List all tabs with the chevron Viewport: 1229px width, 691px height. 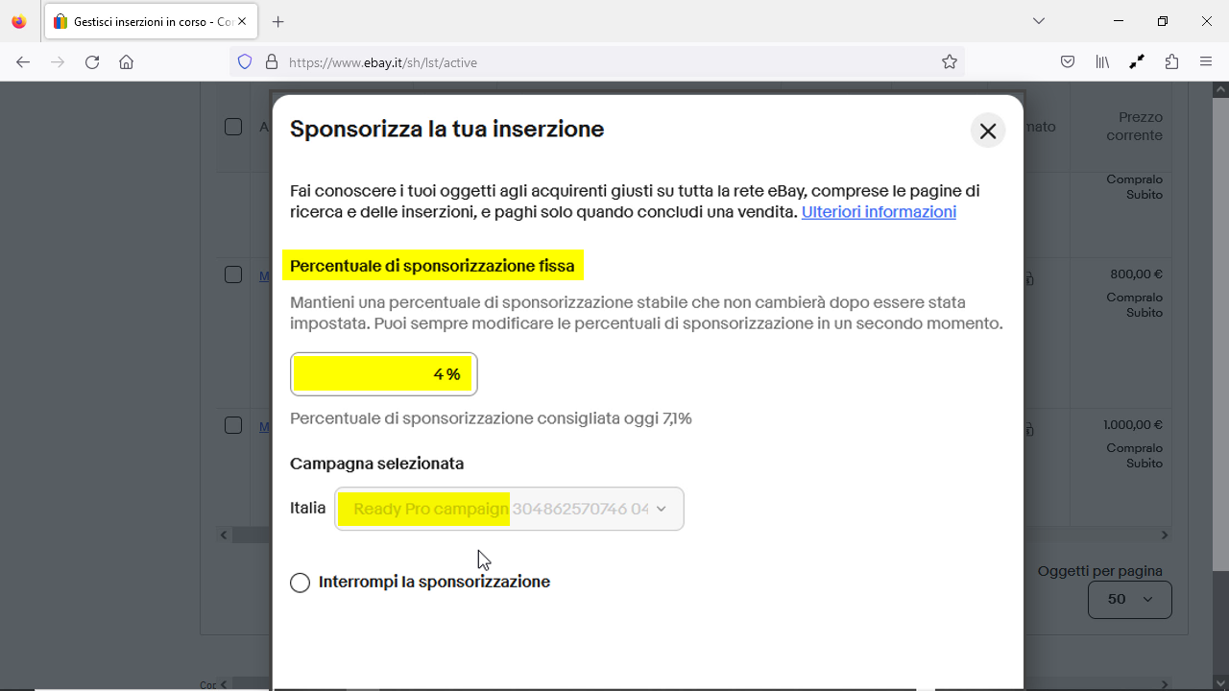point(1038,21)
